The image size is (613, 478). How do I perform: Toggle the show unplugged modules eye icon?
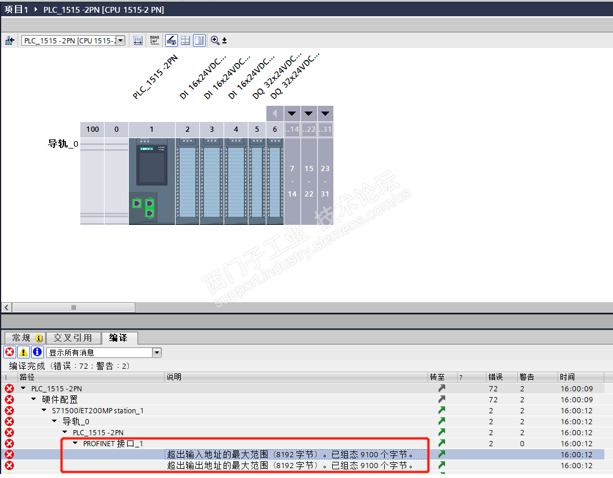coord(171,40)
